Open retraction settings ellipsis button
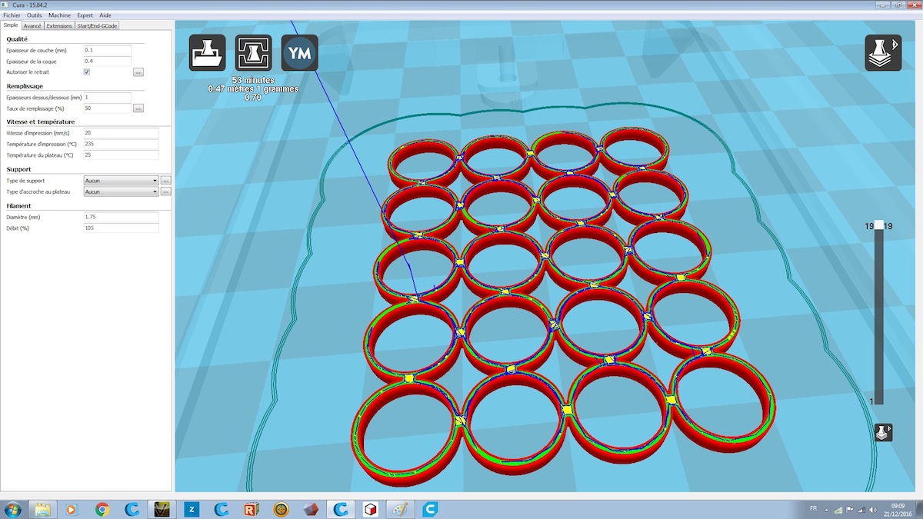The height and width of the screenshot is (519, 923). (138, 72)
